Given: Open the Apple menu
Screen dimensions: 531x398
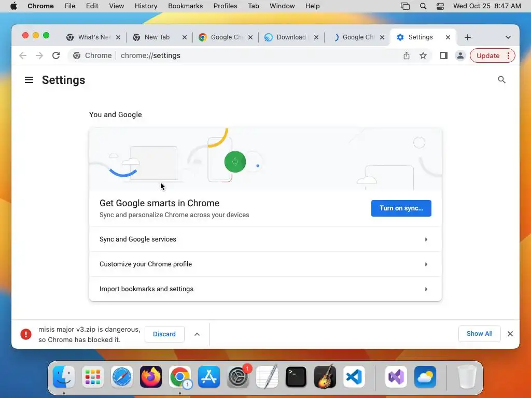Looking at the screenshot, I should 13,6.
